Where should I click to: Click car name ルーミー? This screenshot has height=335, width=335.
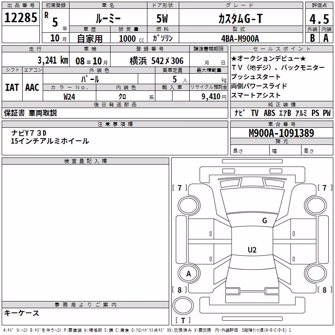(108, 19)
